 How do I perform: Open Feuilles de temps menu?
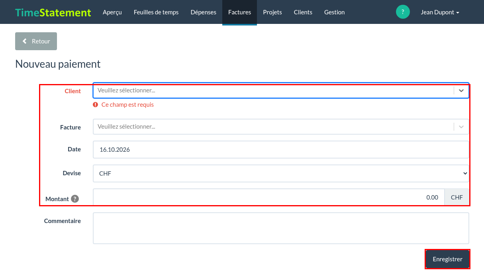coord(156,12)
